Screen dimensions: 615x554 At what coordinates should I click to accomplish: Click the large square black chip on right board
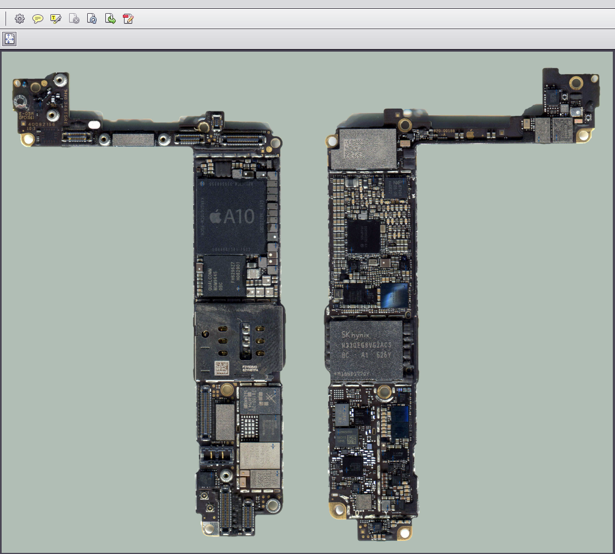363,236
